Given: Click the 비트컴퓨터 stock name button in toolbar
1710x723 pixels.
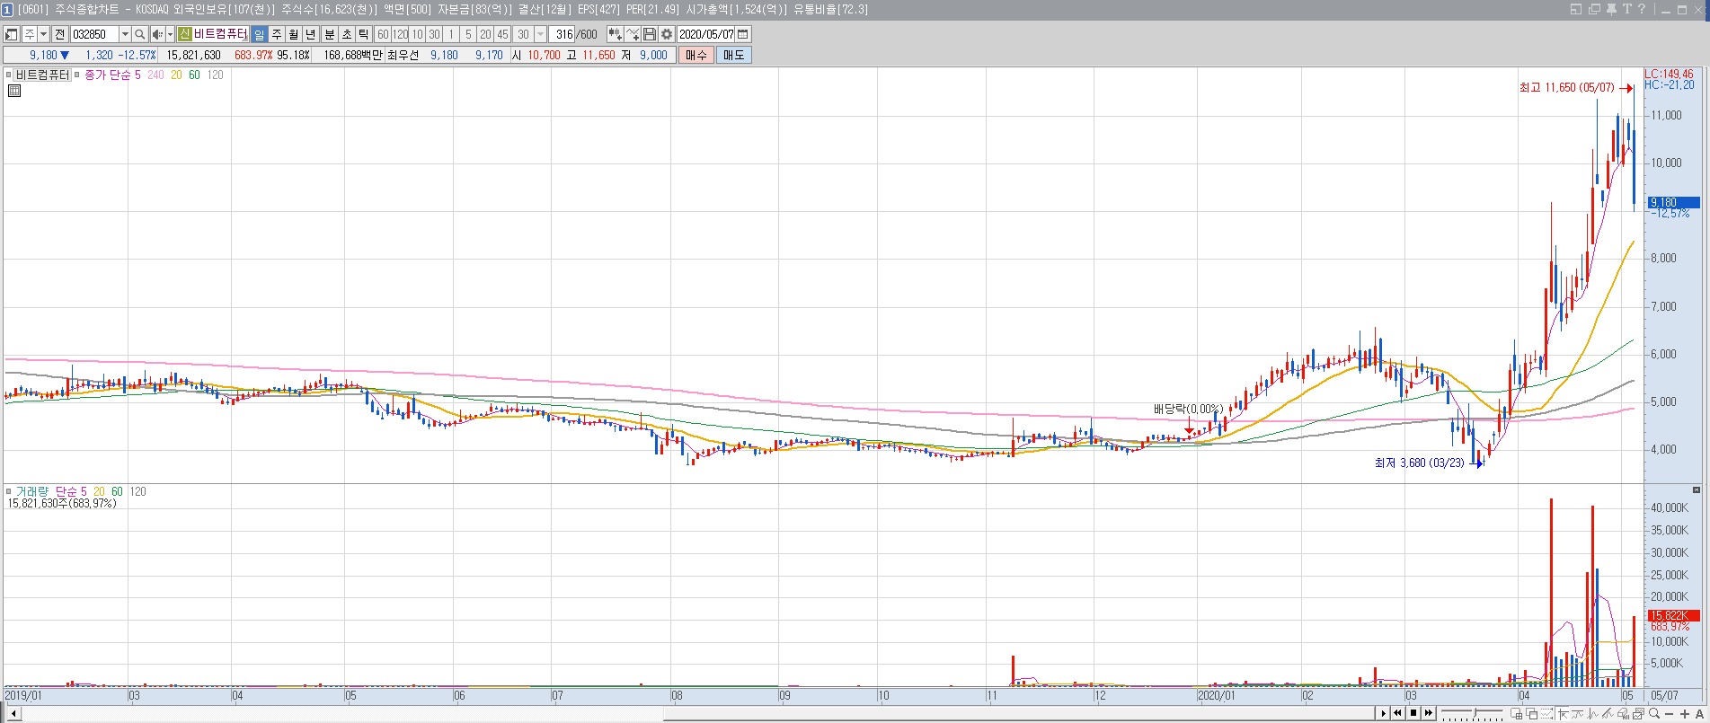Looking at the screenshot, I should [x=220, y=34].
